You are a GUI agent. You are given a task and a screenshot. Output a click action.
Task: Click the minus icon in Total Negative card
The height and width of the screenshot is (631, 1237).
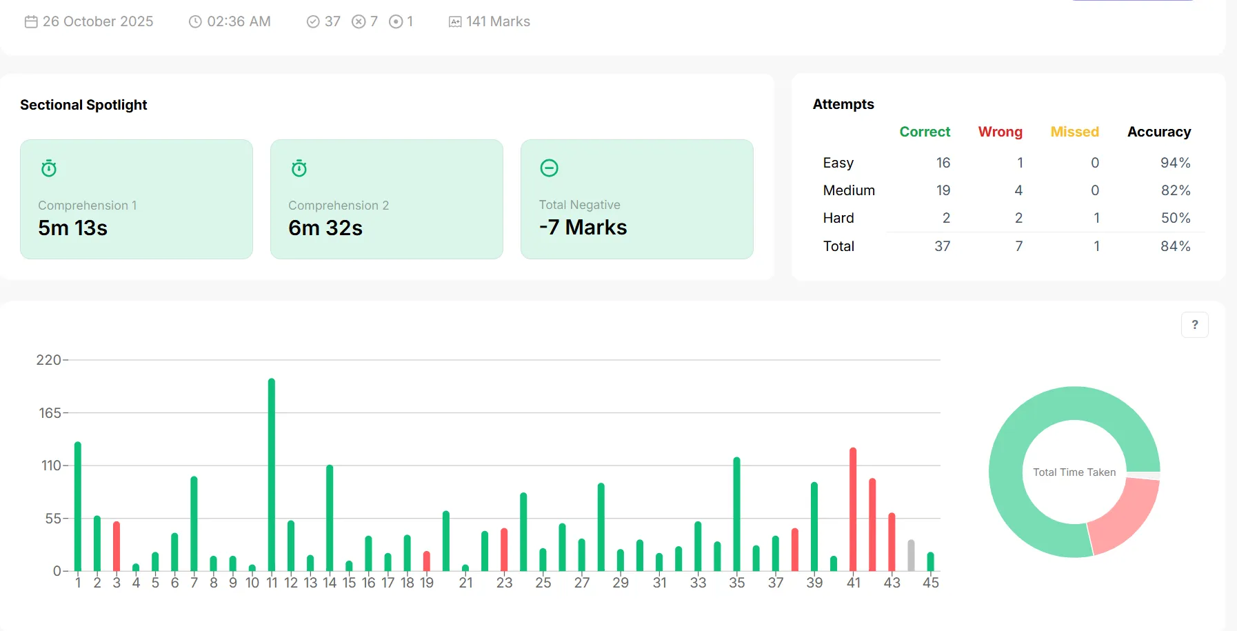pyautogui.click(x=549, y=168)
